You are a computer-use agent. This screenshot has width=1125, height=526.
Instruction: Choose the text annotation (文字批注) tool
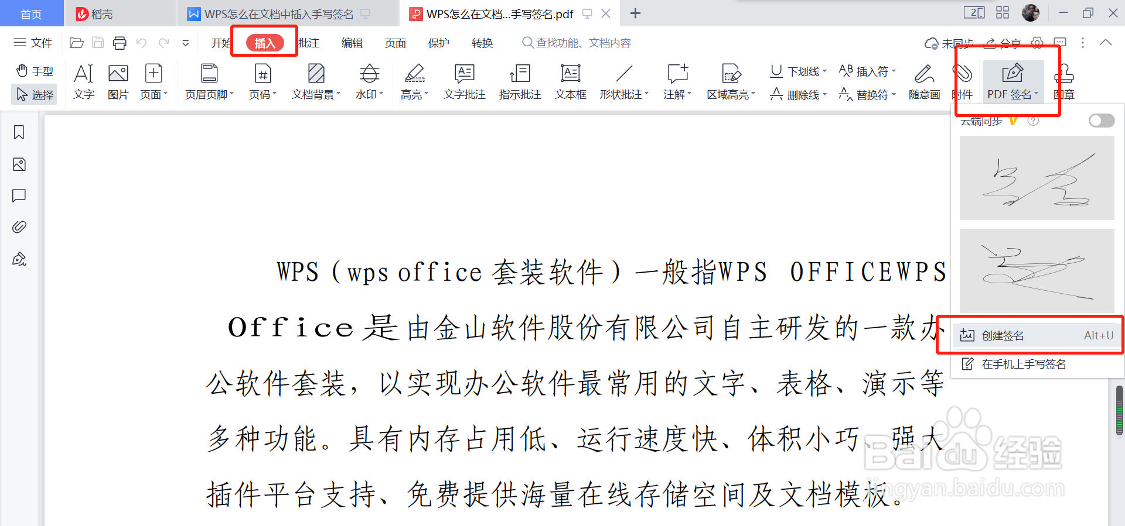tap(464, 82)
